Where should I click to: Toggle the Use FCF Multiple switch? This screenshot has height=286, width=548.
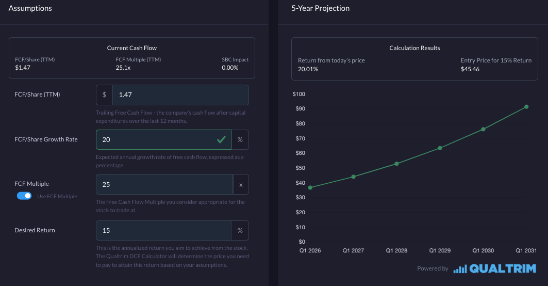24,196
